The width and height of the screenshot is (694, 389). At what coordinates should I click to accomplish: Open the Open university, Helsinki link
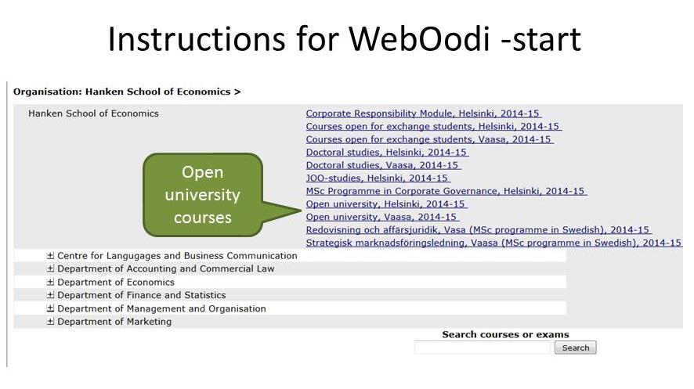point(386,204)
